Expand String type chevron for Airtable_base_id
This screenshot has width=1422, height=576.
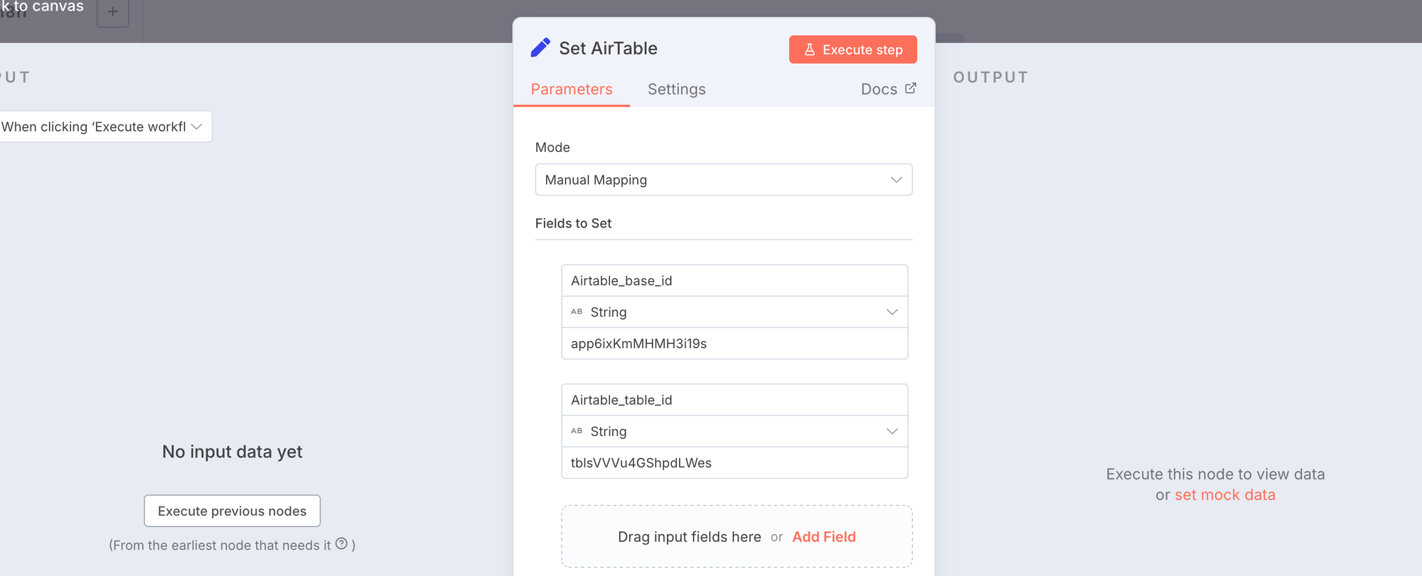pyautogui.click(x=892, y=312)
